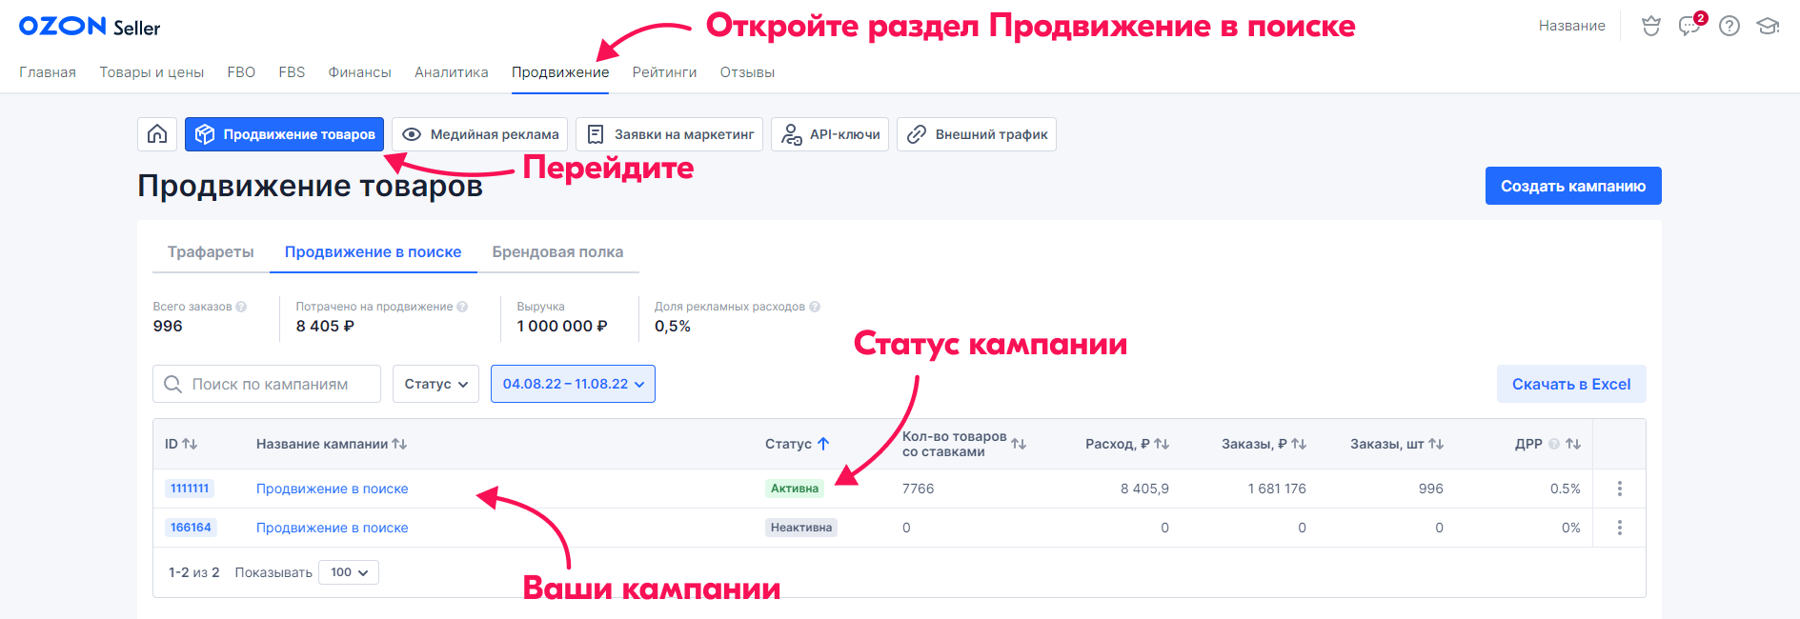This screenshot has height=619, width=1800.
Task: Switch to Трафареты tab
Action: (211, 251)
